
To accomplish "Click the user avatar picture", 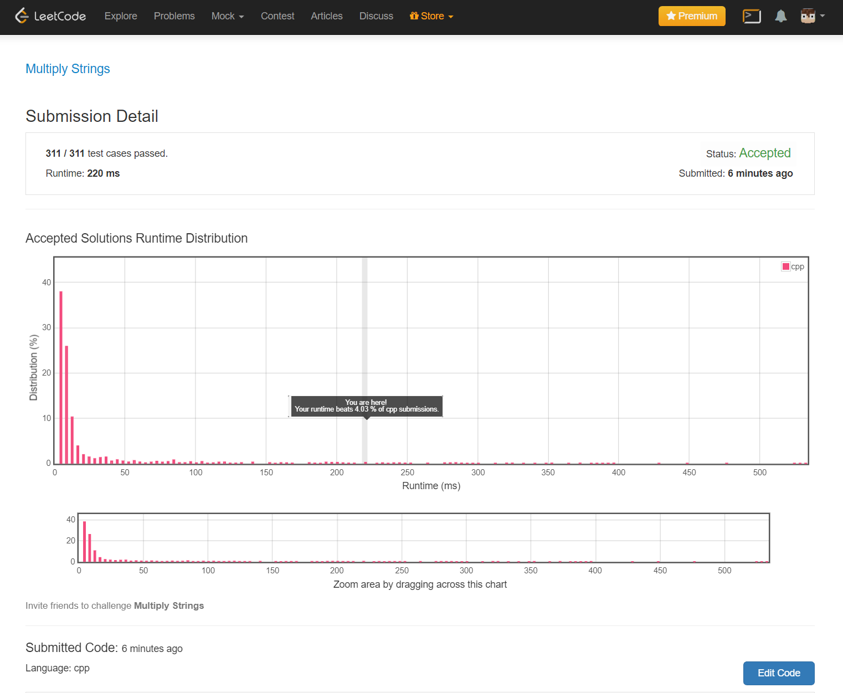I will (x=808, y=16).
